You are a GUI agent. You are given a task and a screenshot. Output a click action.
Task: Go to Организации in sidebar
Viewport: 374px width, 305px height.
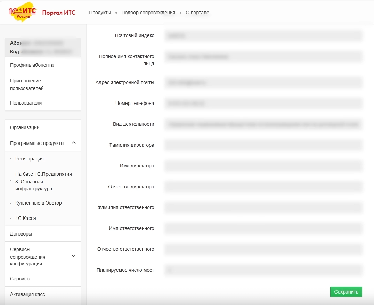coord(25,127)
